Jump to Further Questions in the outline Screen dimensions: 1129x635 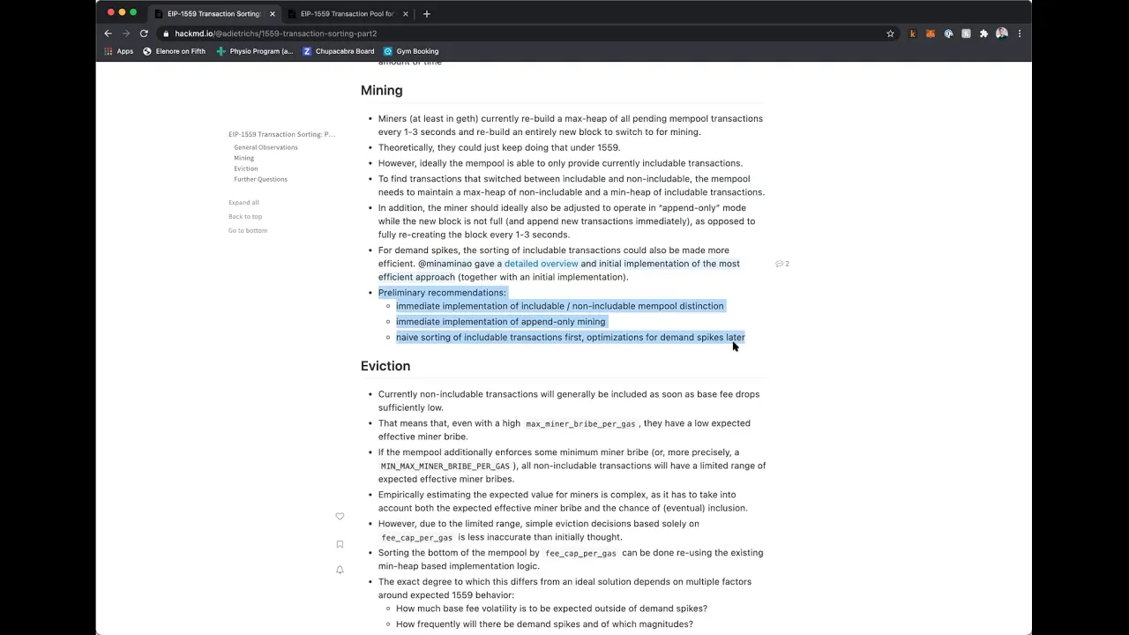(260, 179)
